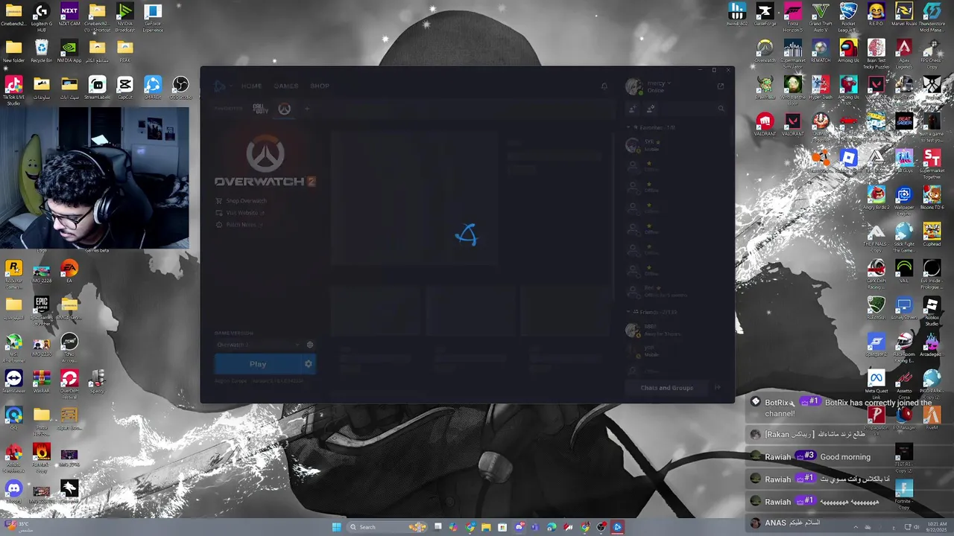Click the blue Play button in Battle.net
The image size is (954, 536).
click(258, 364)
